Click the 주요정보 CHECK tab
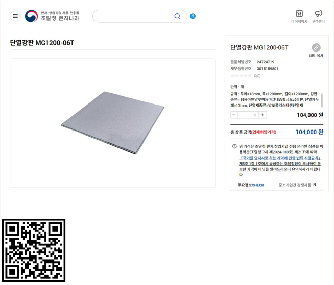The height and width of the screenshot is (285, 334). [251, 185]
